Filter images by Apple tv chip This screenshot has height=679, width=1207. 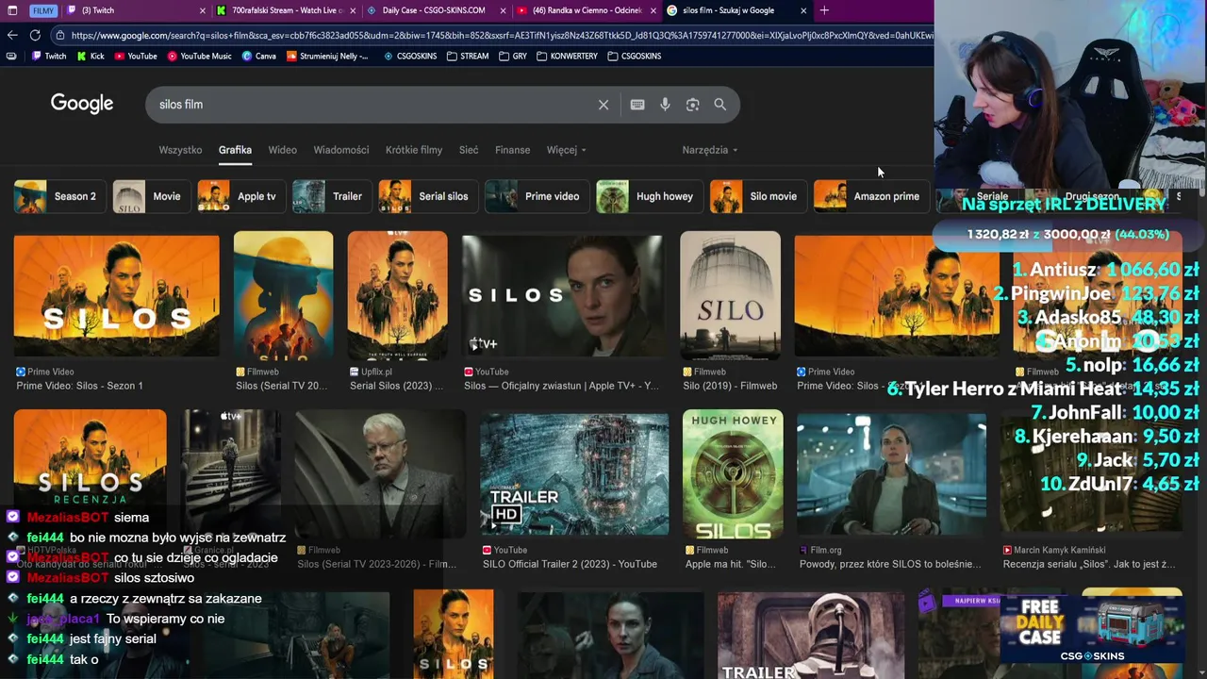tap(240, 196)
